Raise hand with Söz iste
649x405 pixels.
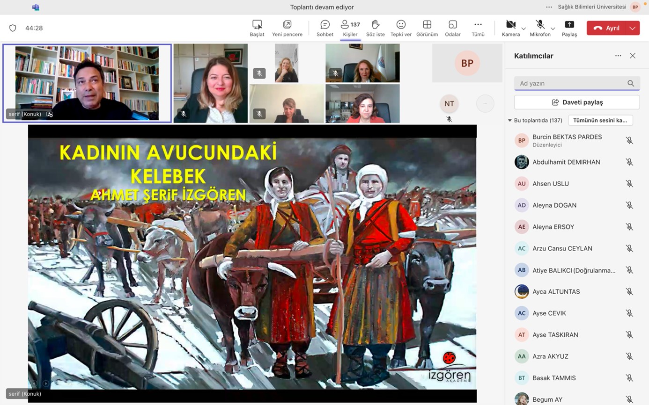click(x=375, y=28)
